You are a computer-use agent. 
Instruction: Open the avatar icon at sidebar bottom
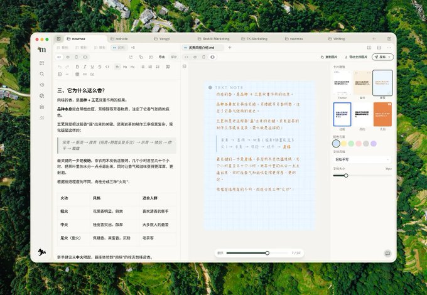[41, 252]
